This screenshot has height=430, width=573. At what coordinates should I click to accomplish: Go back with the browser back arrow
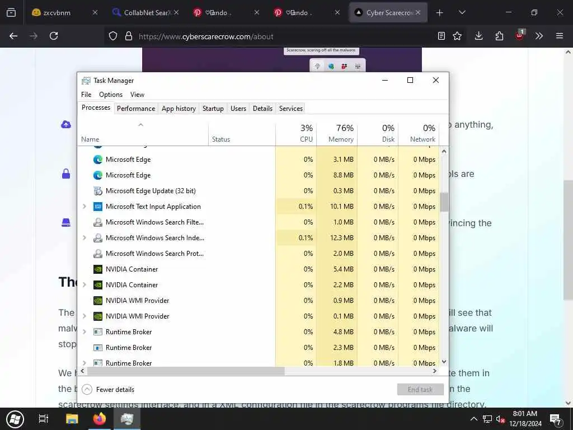coord(13,36)
